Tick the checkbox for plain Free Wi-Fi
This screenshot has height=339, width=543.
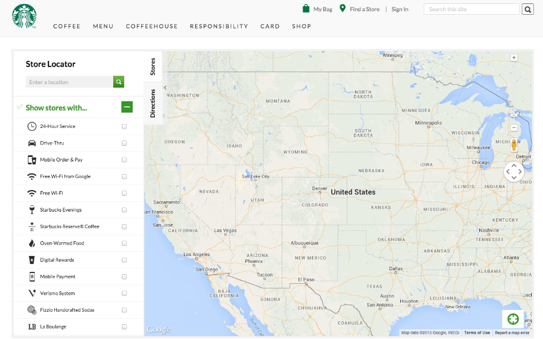click(124, 193)
